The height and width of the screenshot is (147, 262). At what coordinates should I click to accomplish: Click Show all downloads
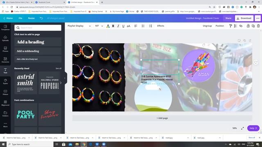coord(252,138)
